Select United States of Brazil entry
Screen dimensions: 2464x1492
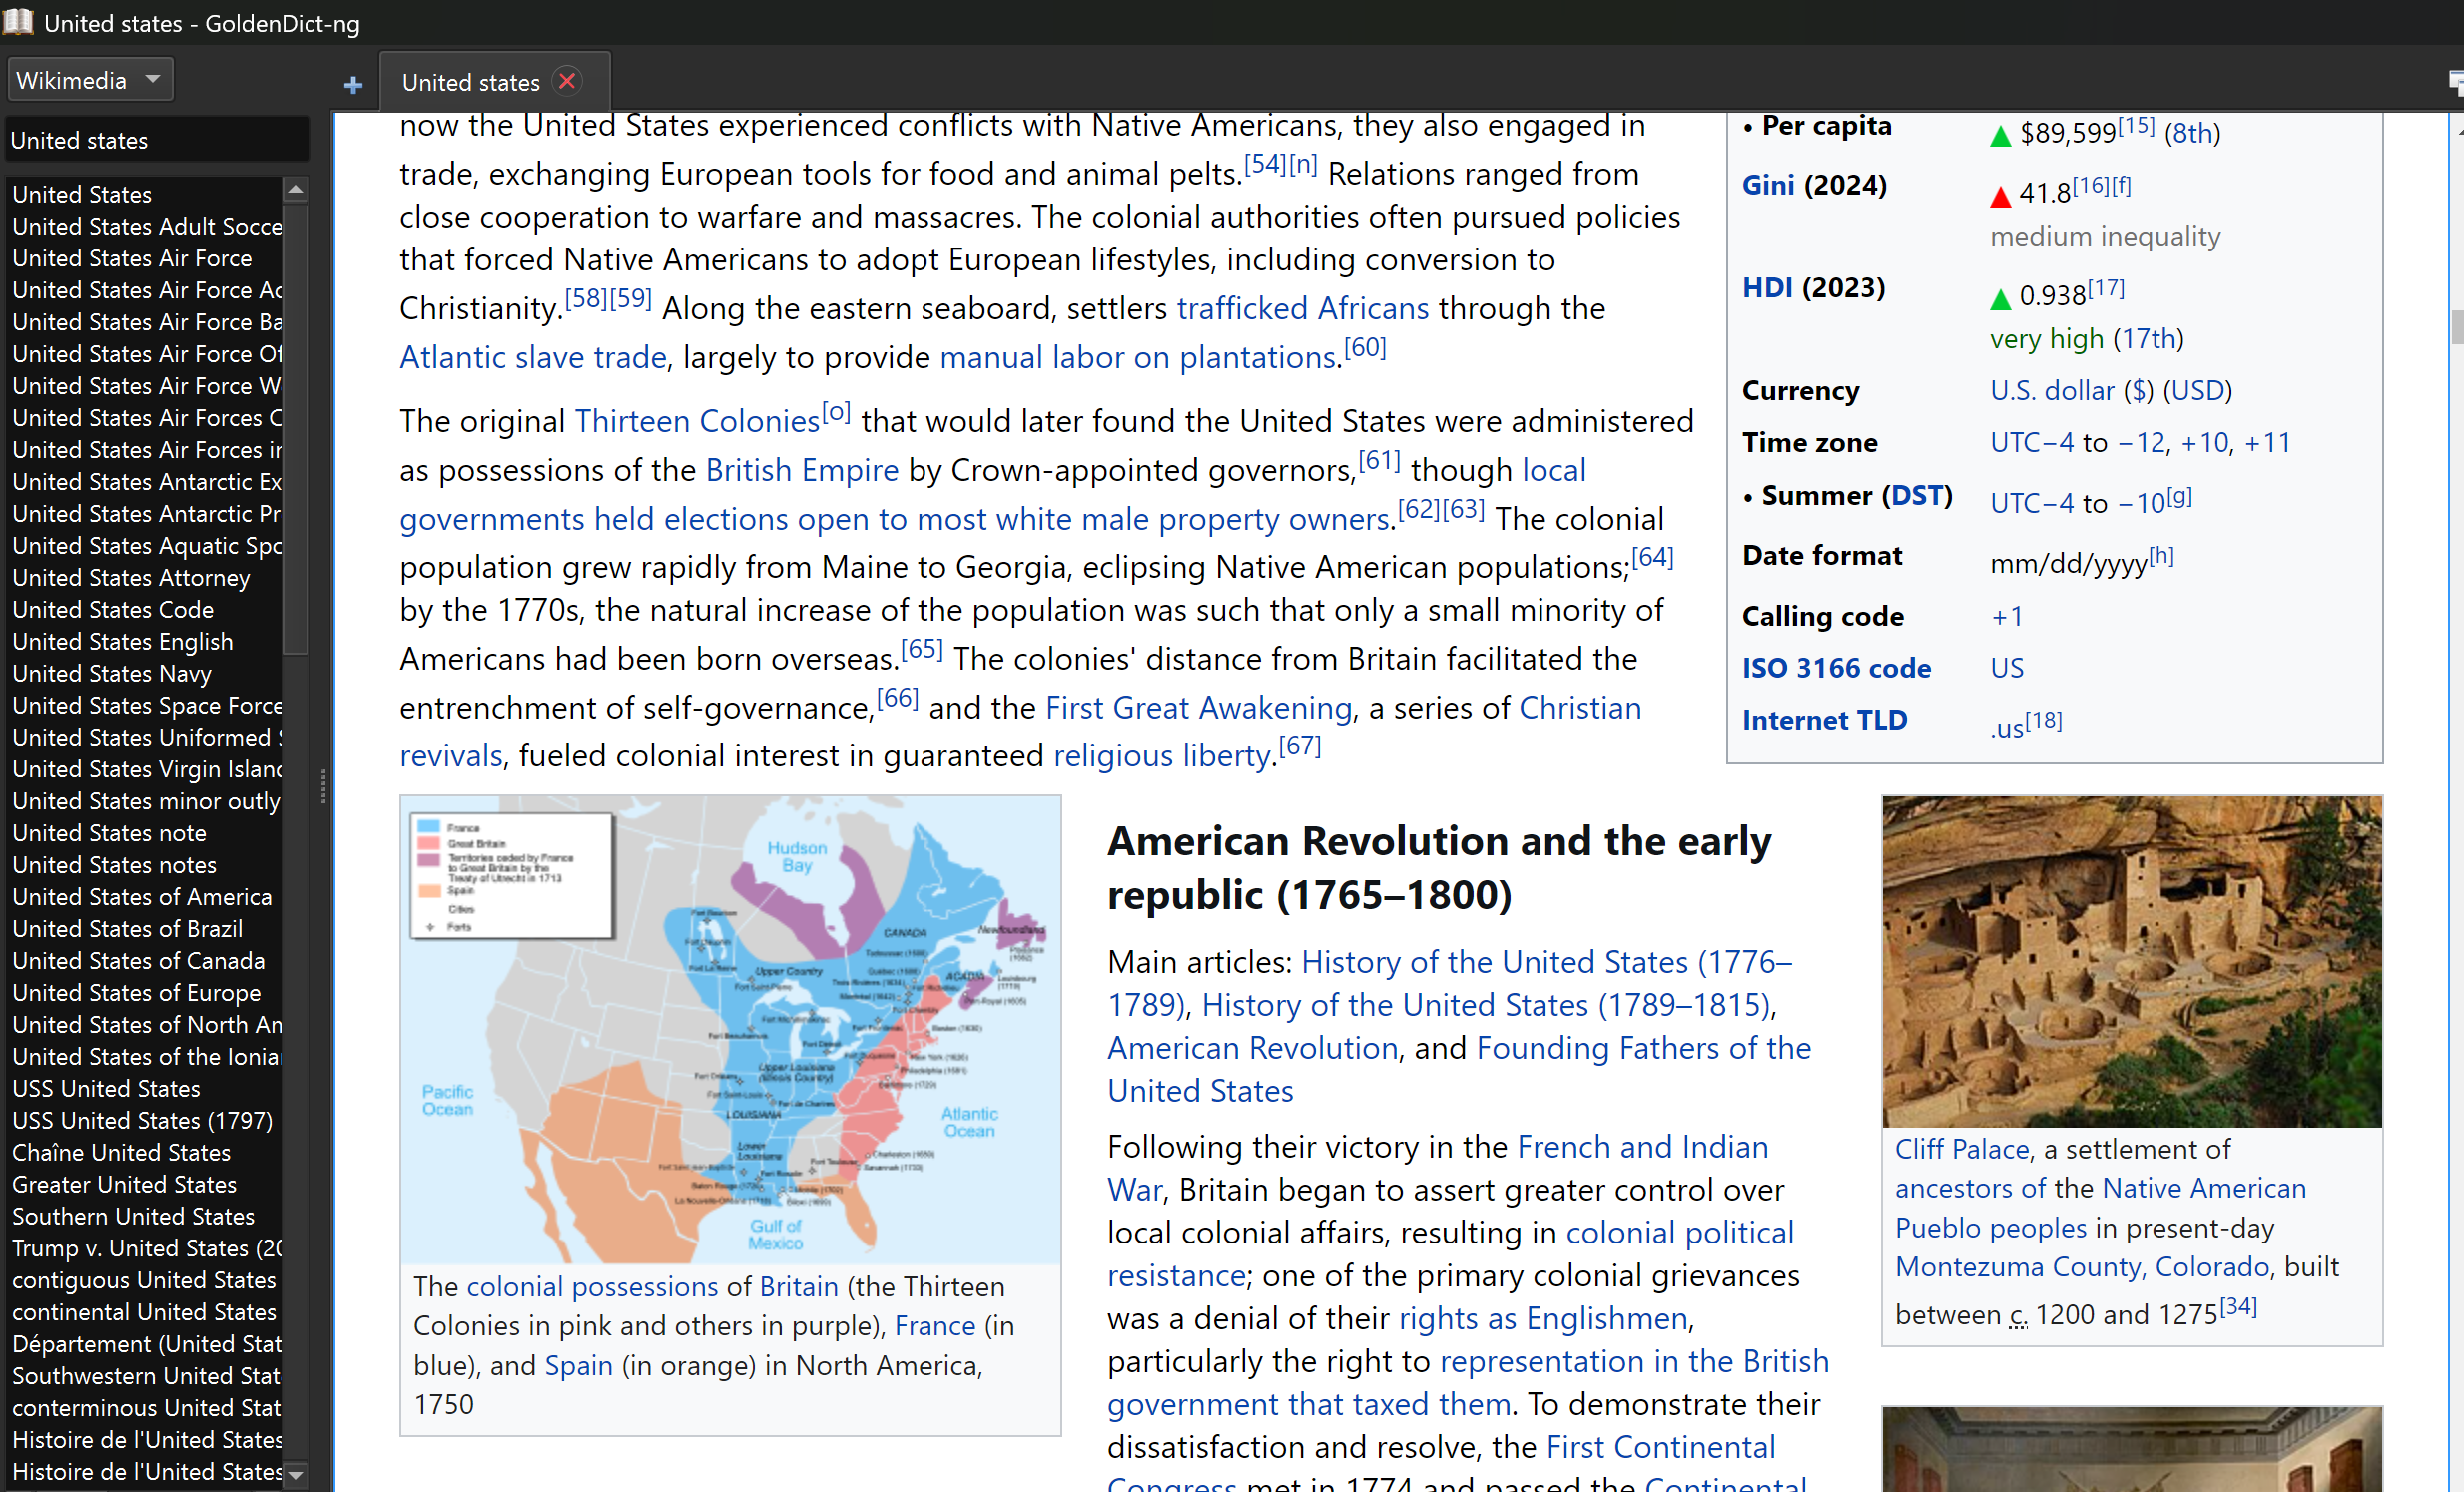coord(127,928)
